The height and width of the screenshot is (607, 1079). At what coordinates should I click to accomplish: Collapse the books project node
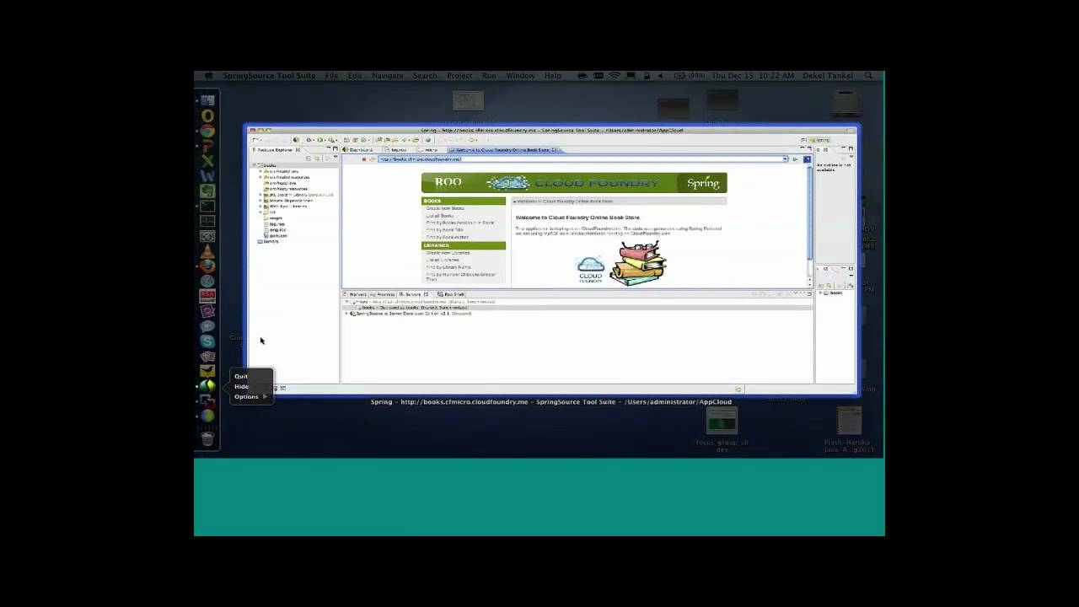[x=255, y=165]
